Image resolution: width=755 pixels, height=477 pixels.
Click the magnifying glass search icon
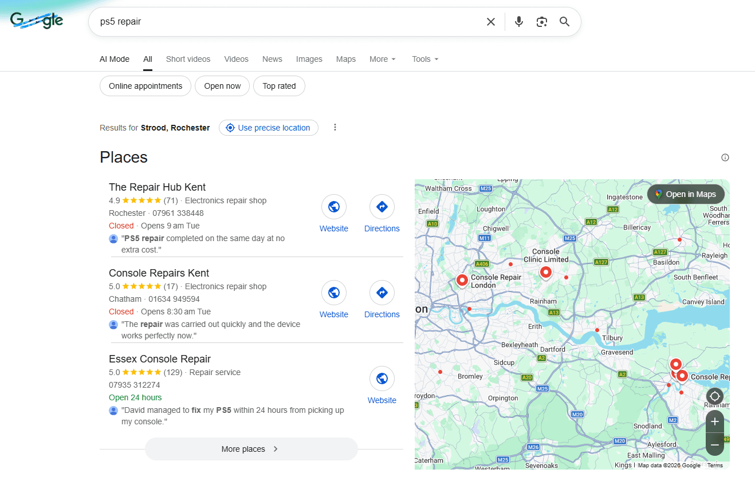564,22
